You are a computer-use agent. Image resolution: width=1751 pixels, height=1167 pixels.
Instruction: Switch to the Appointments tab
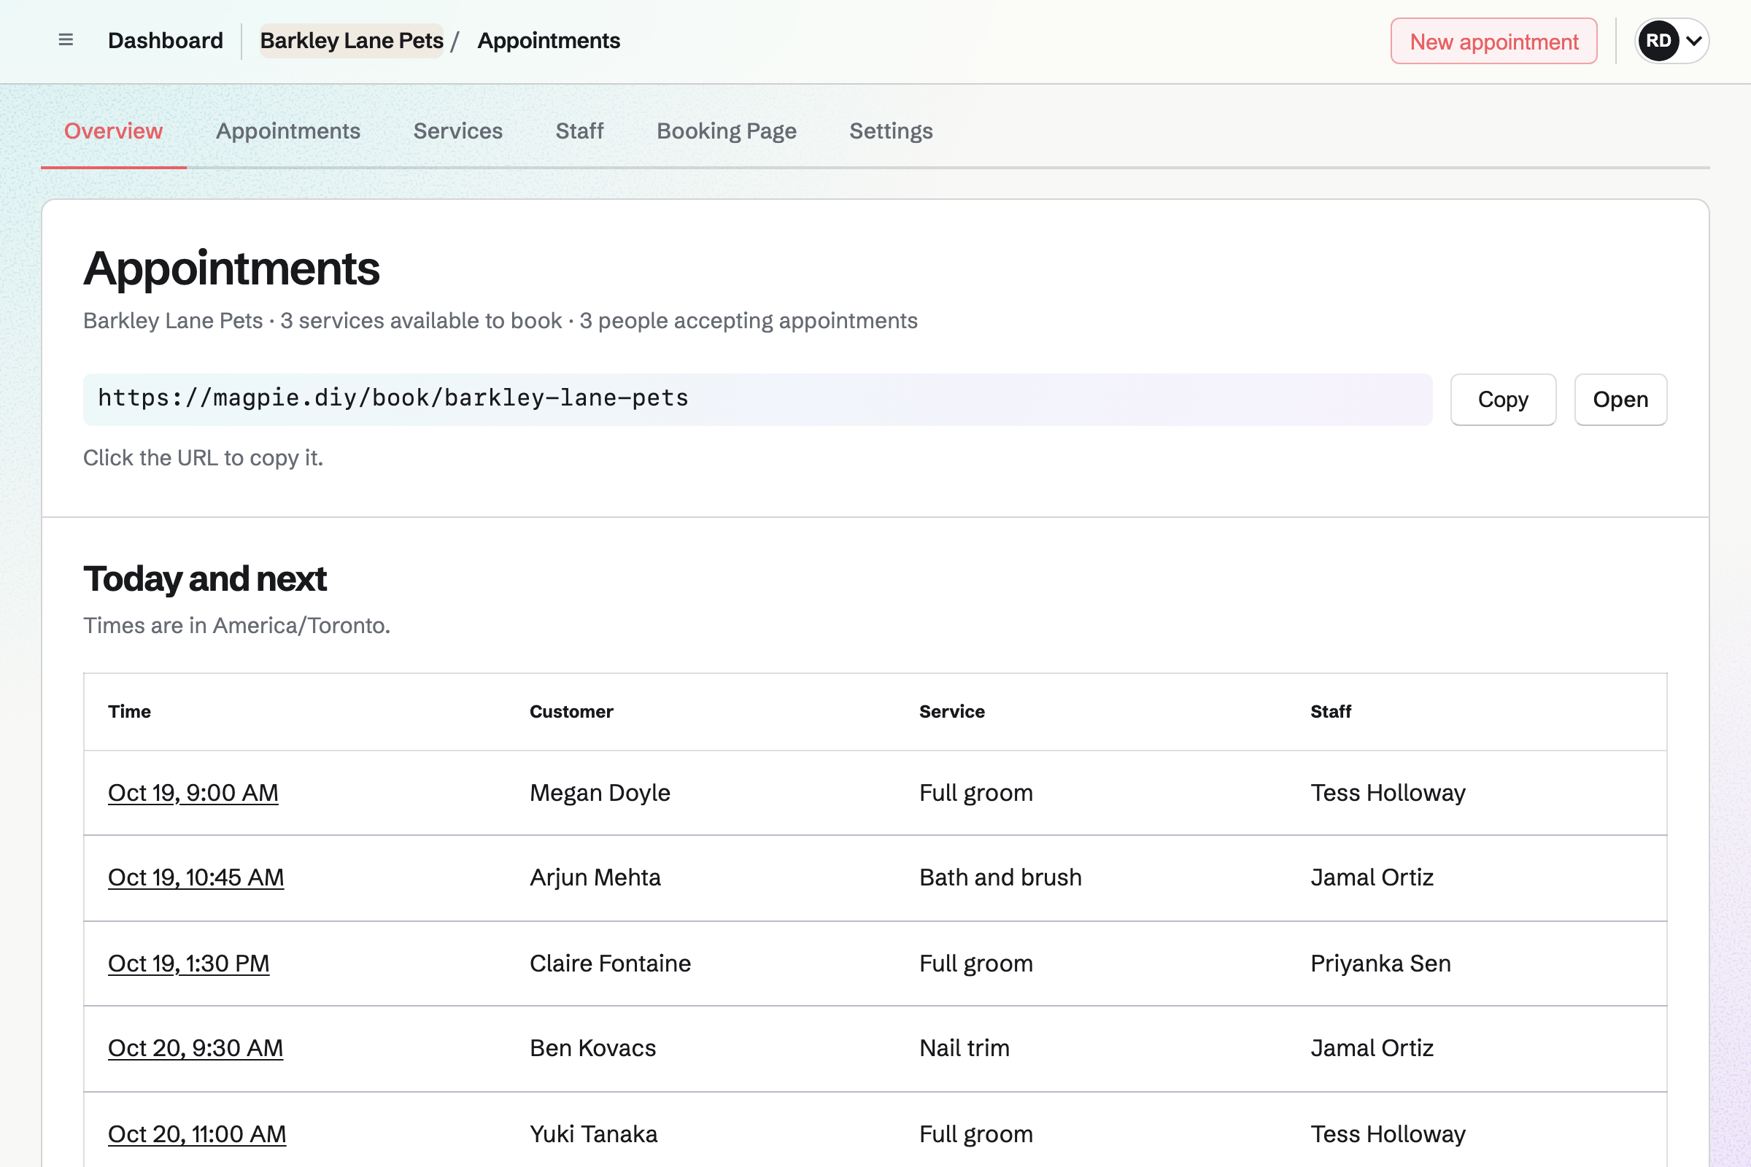(x=288, y=131)
